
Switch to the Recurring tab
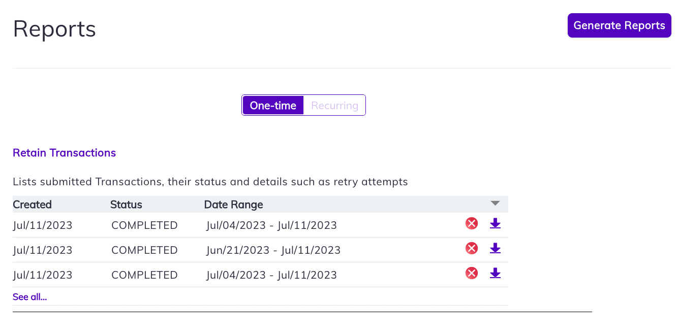click(334, 106)
